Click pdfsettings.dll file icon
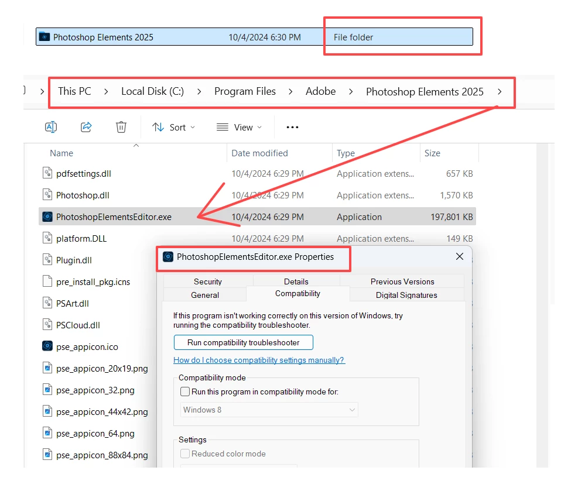Image resolution: width=578 pixels, height=491 pixels. [47, 173]
